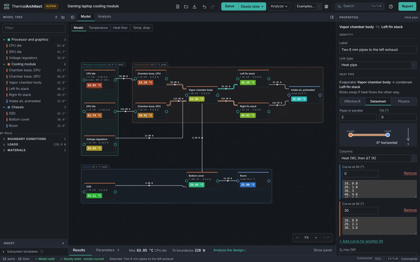Click the download/export icon
Screen dimensions: 420x262
point(195,7)
